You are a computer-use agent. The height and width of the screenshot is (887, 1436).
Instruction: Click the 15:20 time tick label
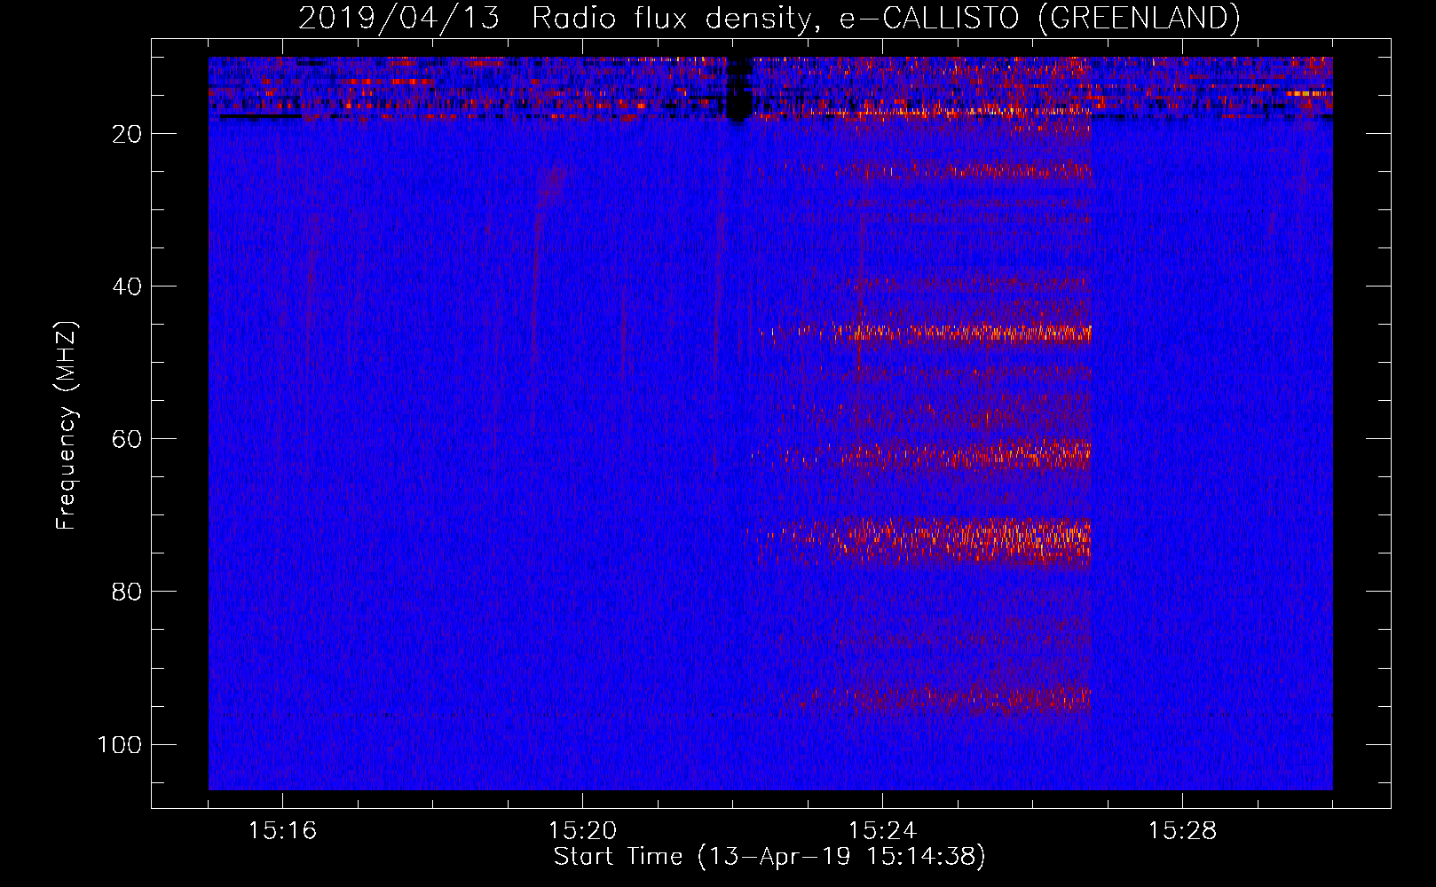582,831
